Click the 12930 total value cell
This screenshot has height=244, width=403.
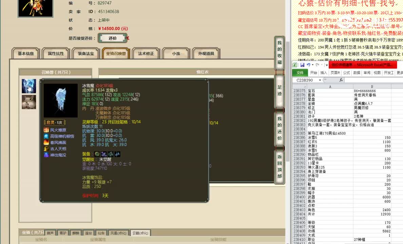(x=372, y=214)
